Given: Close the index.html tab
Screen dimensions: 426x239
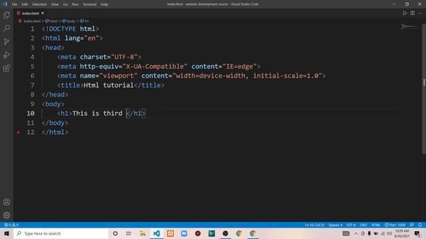Looking at the screenshot, I should pyautogui.click(x=43, y=13).
